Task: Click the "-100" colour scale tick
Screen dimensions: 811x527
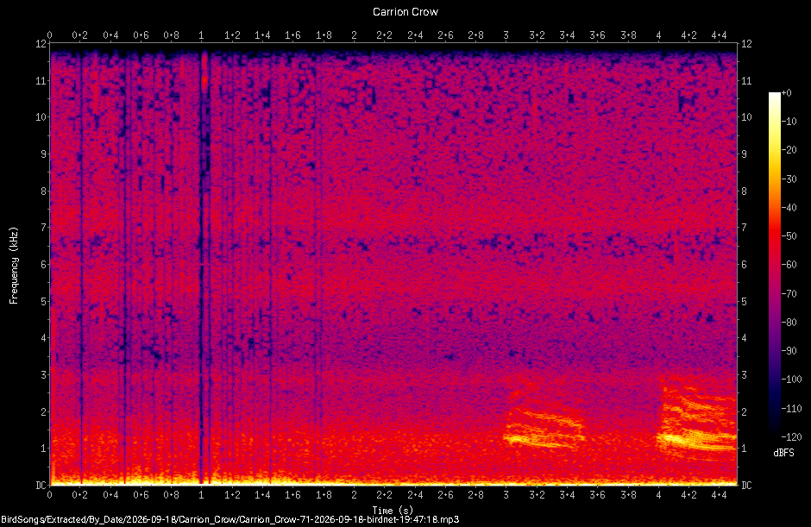Action: (791, 380)
